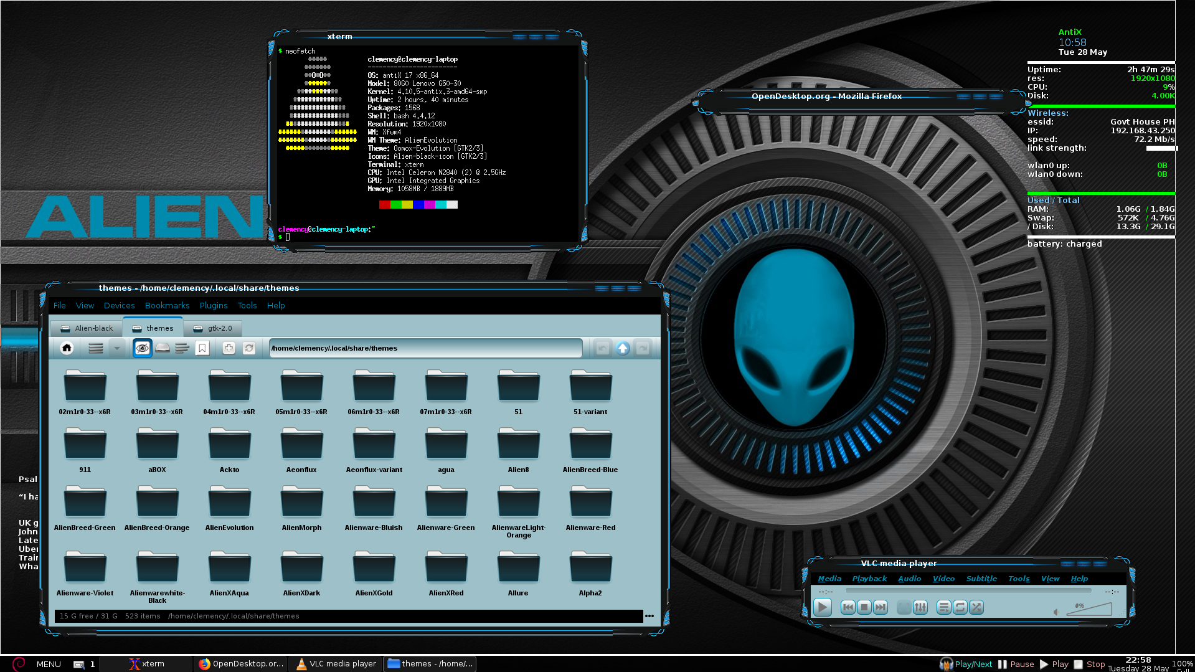Image resolution: width=1195 pixels, height=672 pixels.
Task: Click VLC previous track button
Action: pyautogui.click(x=848, y=607)
